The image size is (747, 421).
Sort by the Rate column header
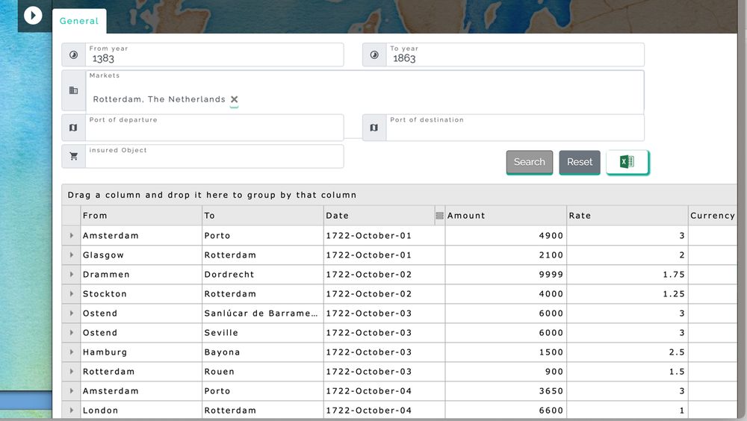tap(627, 216)
